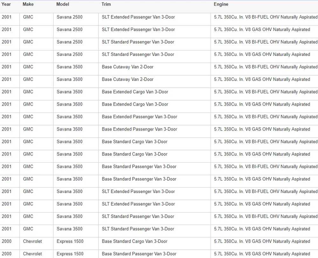Viewport: 318px width, 258px height.
Task: Click the Model column header
Action: click(x=63, y=4)
